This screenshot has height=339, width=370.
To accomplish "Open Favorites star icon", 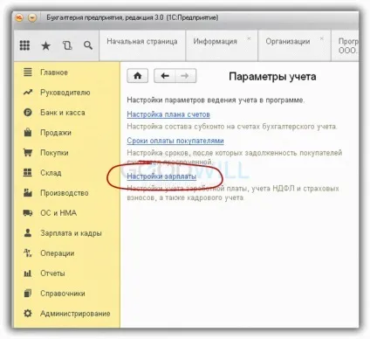I will [x=45, y=45].
